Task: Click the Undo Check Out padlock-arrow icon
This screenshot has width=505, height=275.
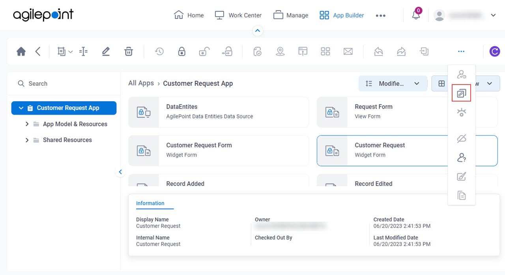Action: coord(227,51)
